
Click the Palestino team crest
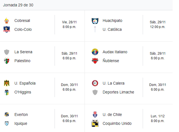7,61
